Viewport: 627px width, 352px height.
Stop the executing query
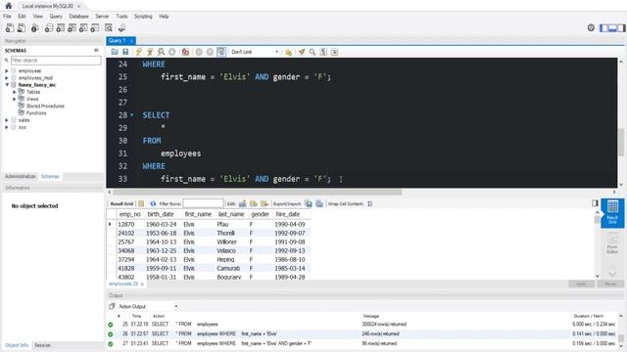point(172,52)
